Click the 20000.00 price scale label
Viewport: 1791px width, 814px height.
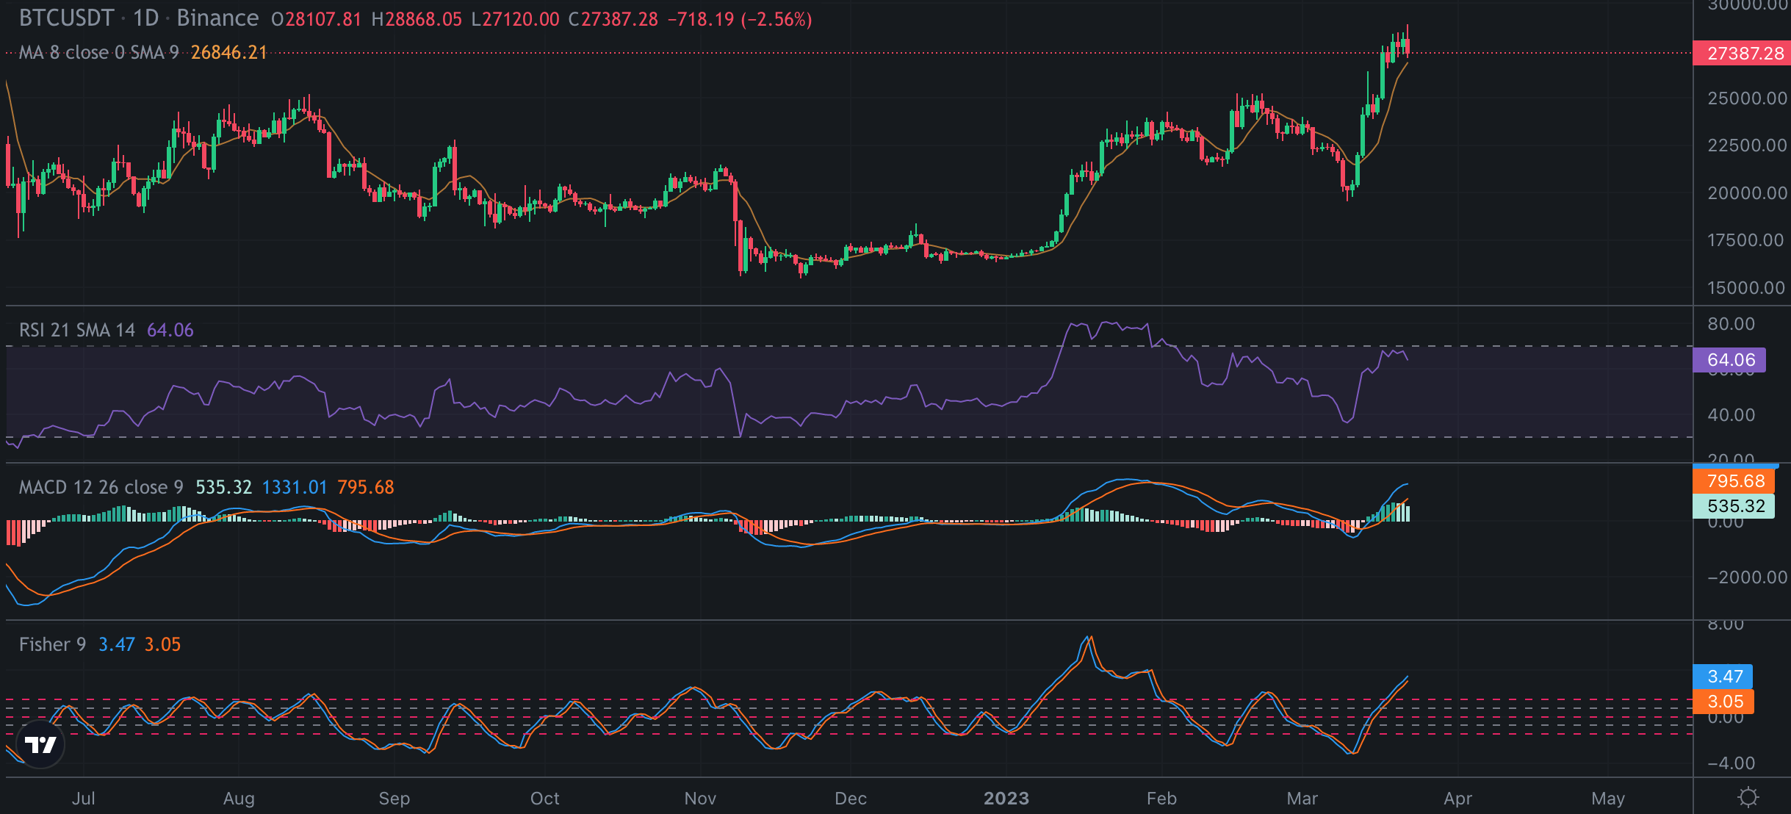tap(1747, 193)
